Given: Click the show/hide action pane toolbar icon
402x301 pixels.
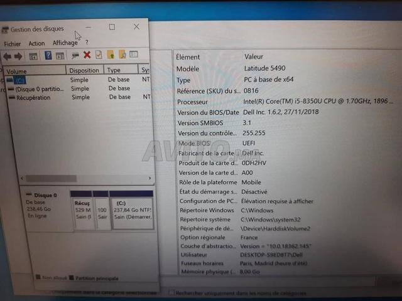Looking at the screenshot, I should click(x=60, y=56).
